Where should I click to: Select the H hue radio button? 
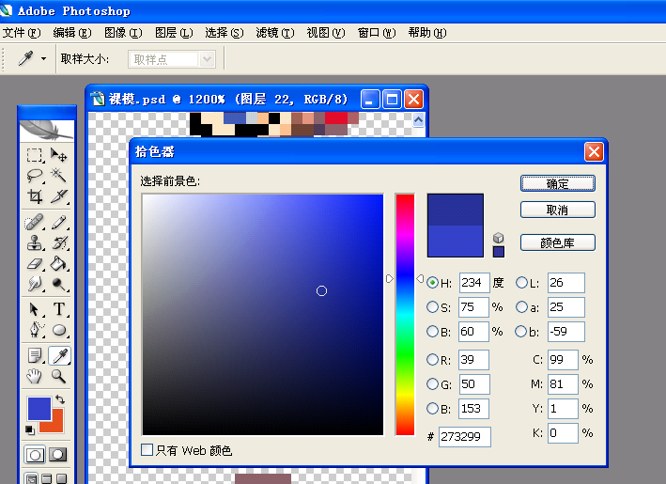coord(432,283)
